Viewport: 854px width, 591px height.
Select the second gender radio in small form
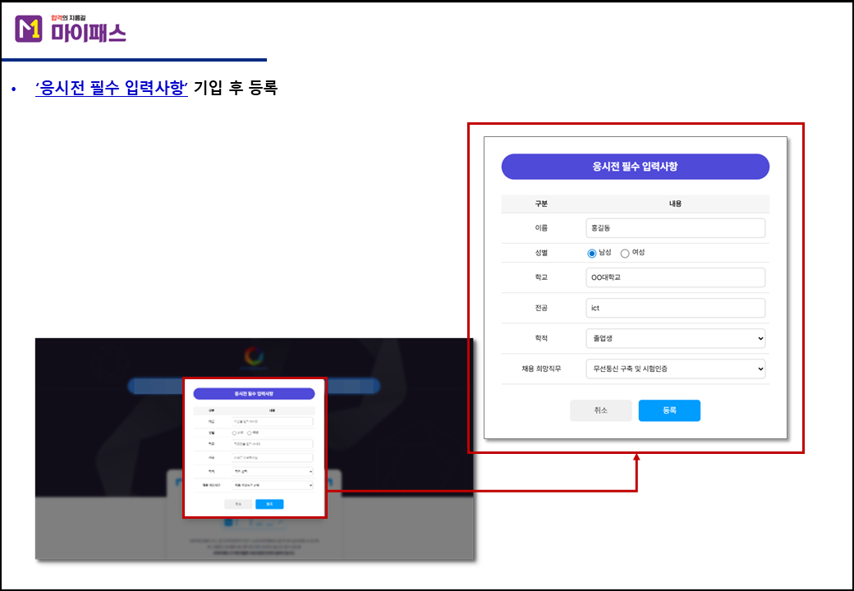tap(250, 433)
